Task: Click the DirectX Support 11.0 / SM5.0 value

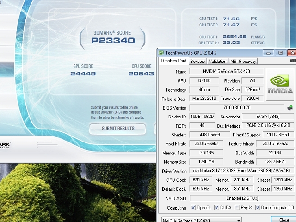Action: point(278,135)
